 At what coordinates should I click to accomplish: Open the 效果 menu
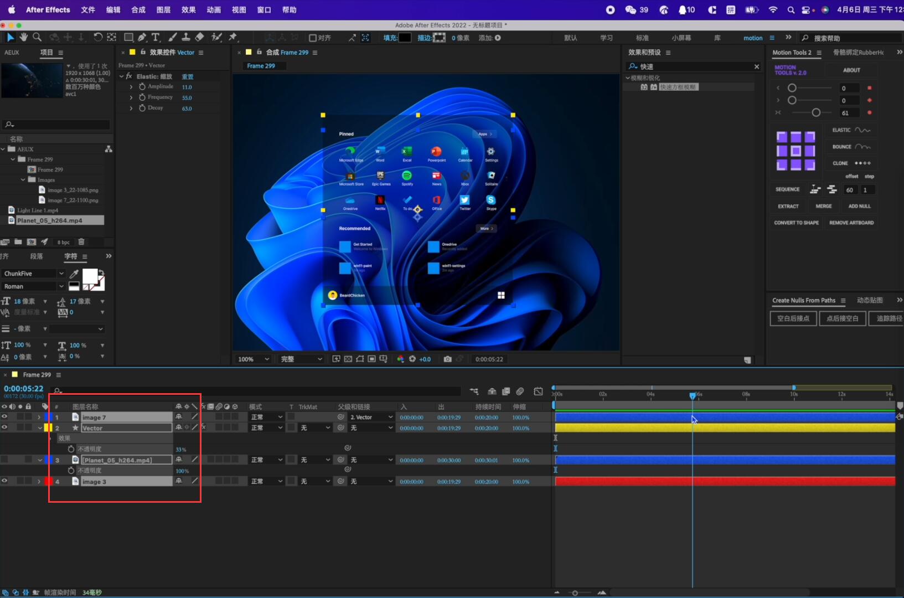click(189, 9)
